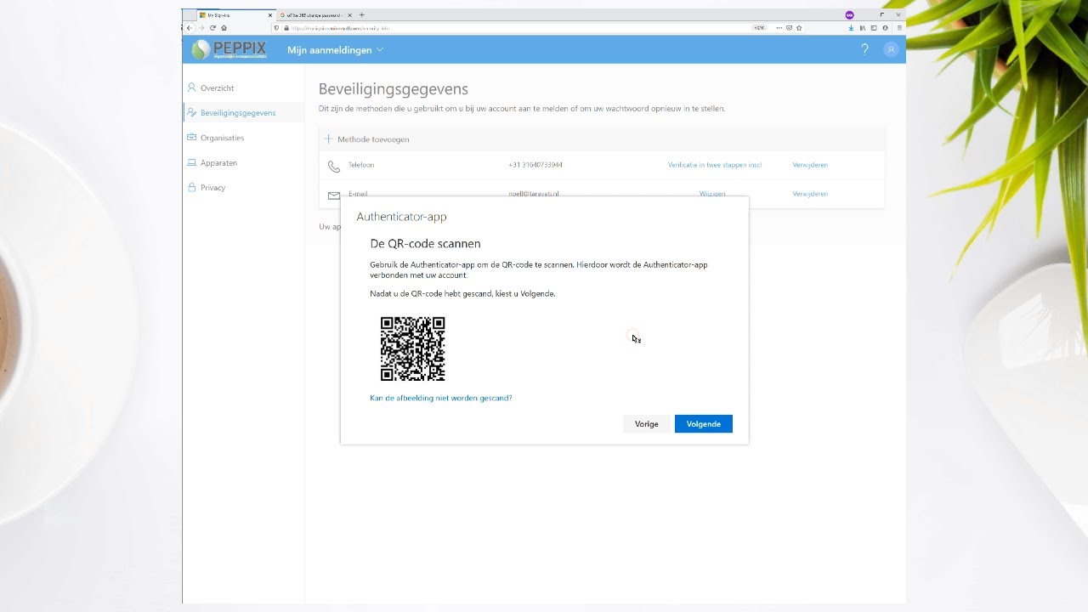Click the purple extension icon in title bar
Image resolution: width=1088 pixels, height=612 pixels.
(849, 14)
